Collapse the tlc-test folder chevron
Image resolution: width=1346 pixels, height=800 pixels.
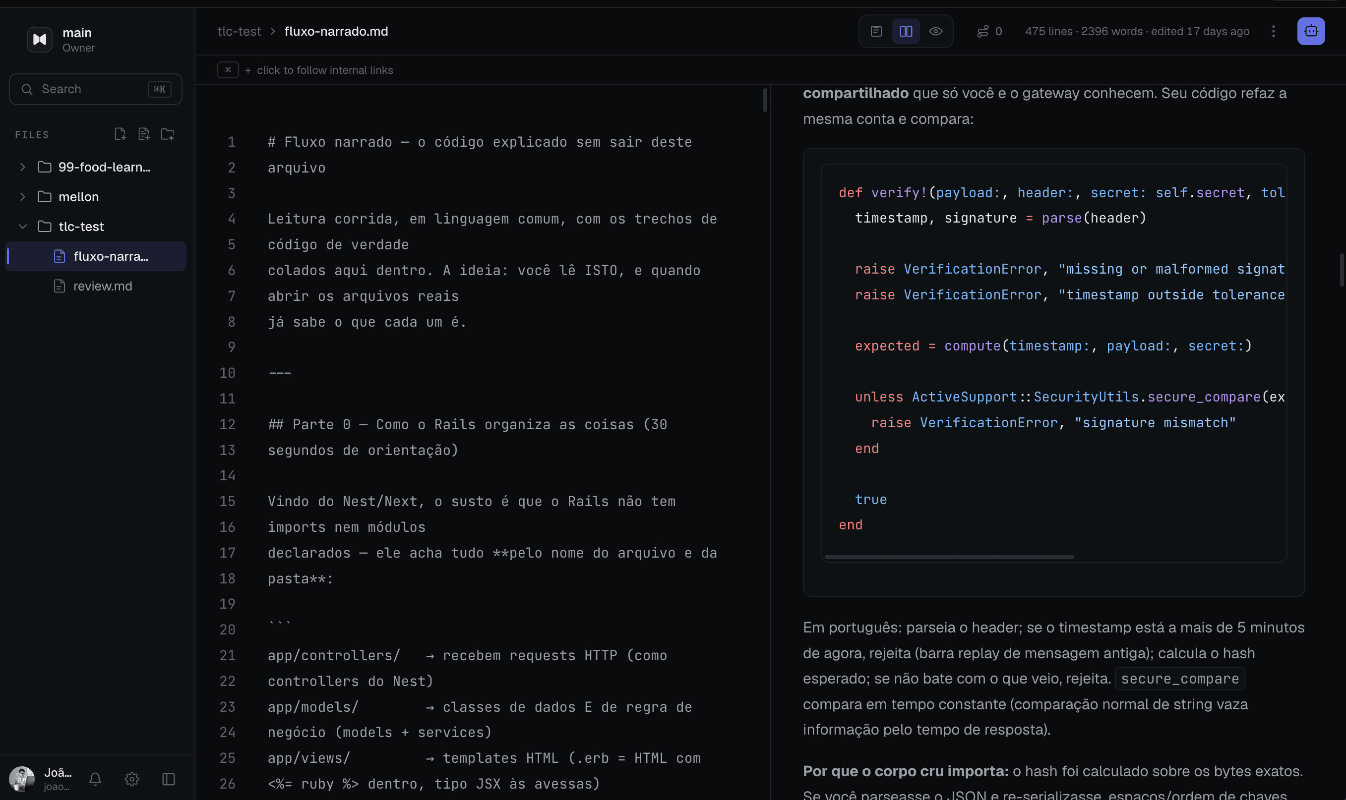pos(23,227)
